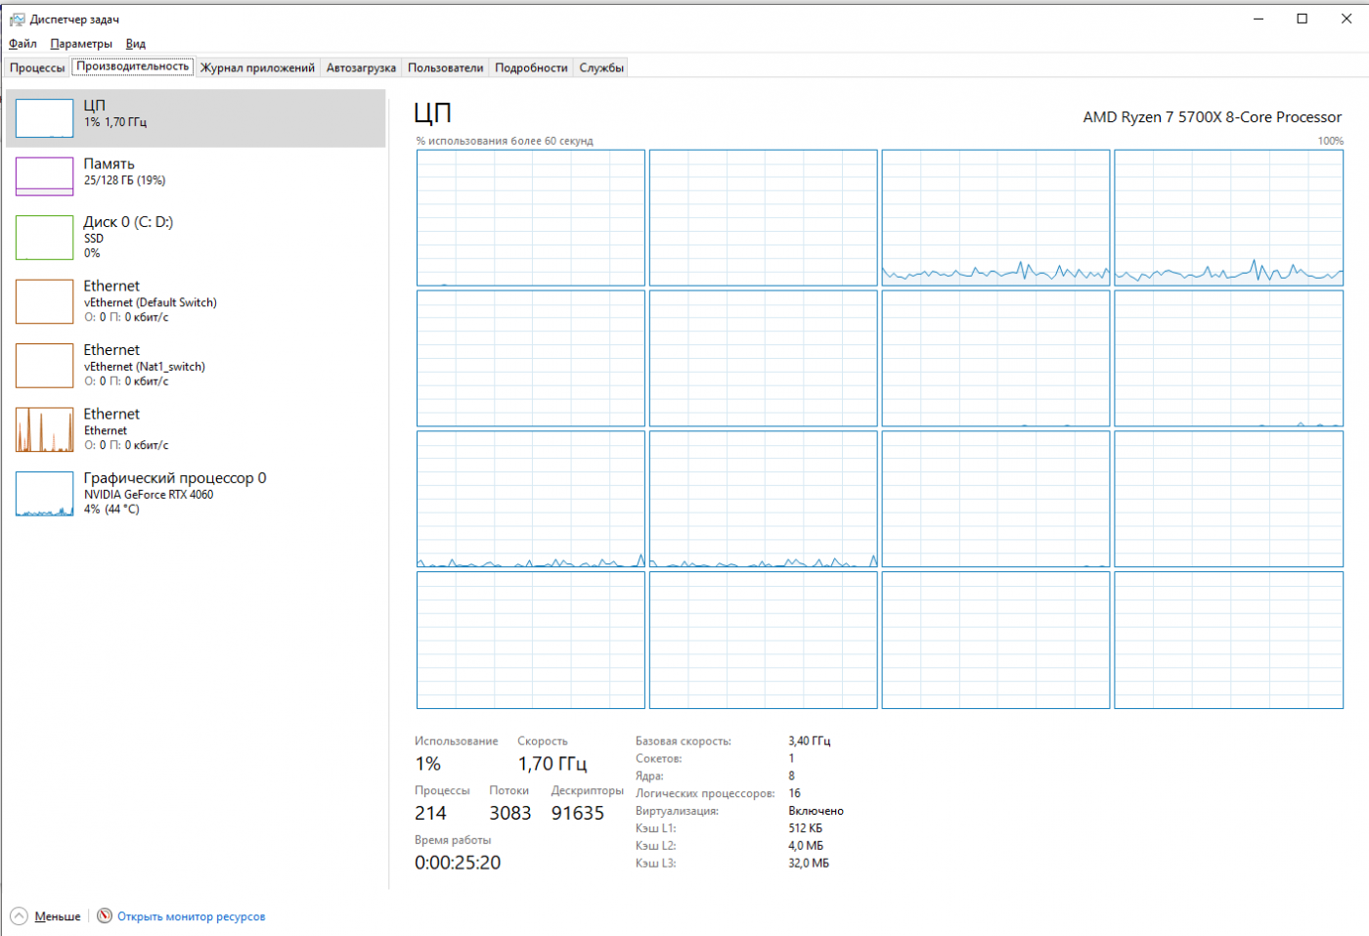Click the resource monitor icon at bottom
The width and height of the screenshot is (1369, 936).
105,916
